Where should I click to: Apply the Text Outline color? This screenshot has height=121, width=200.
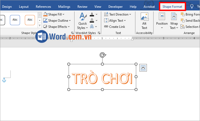[92, 20]
